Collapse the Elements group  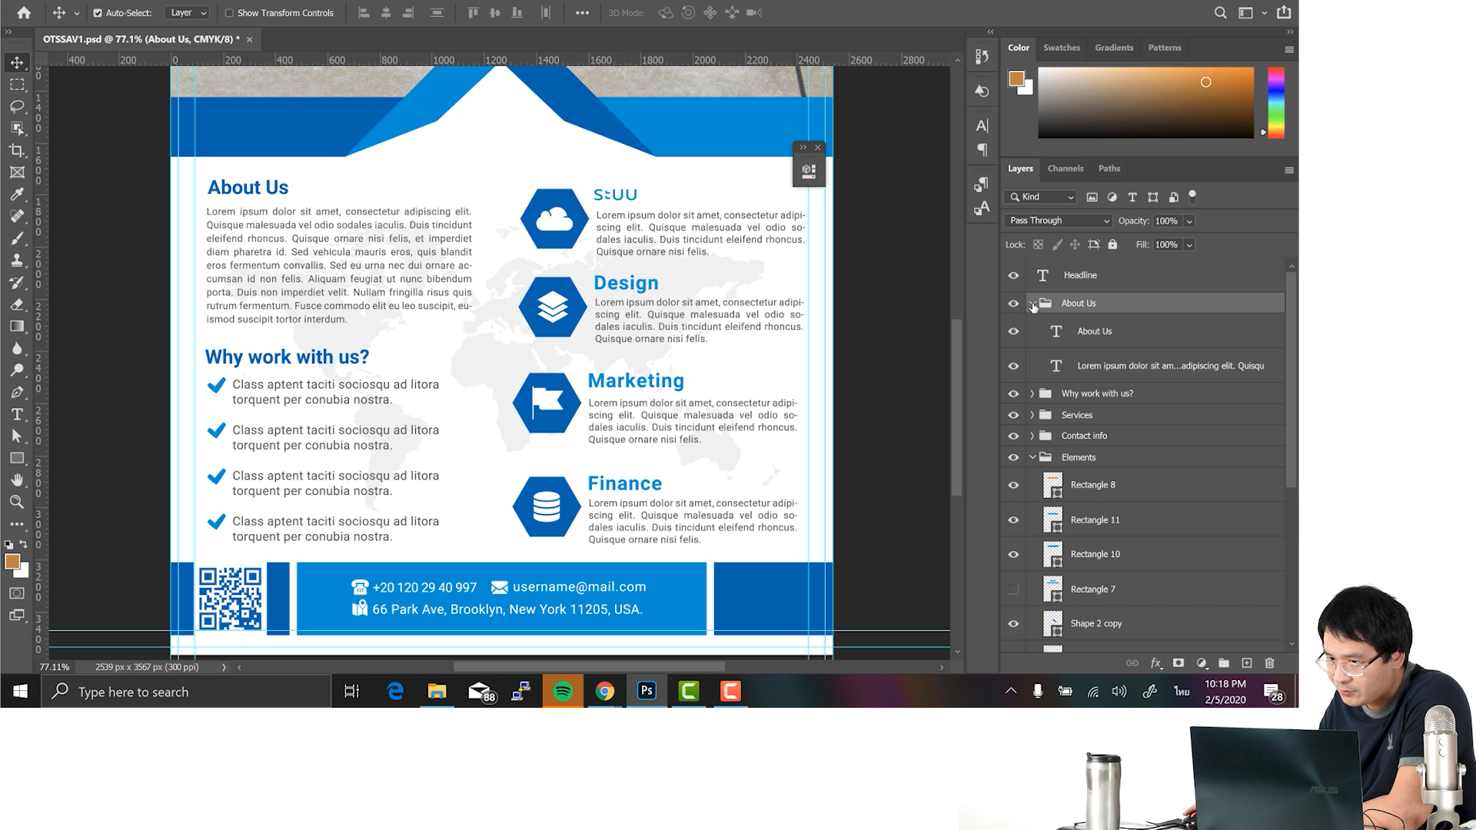[1032, 457]
